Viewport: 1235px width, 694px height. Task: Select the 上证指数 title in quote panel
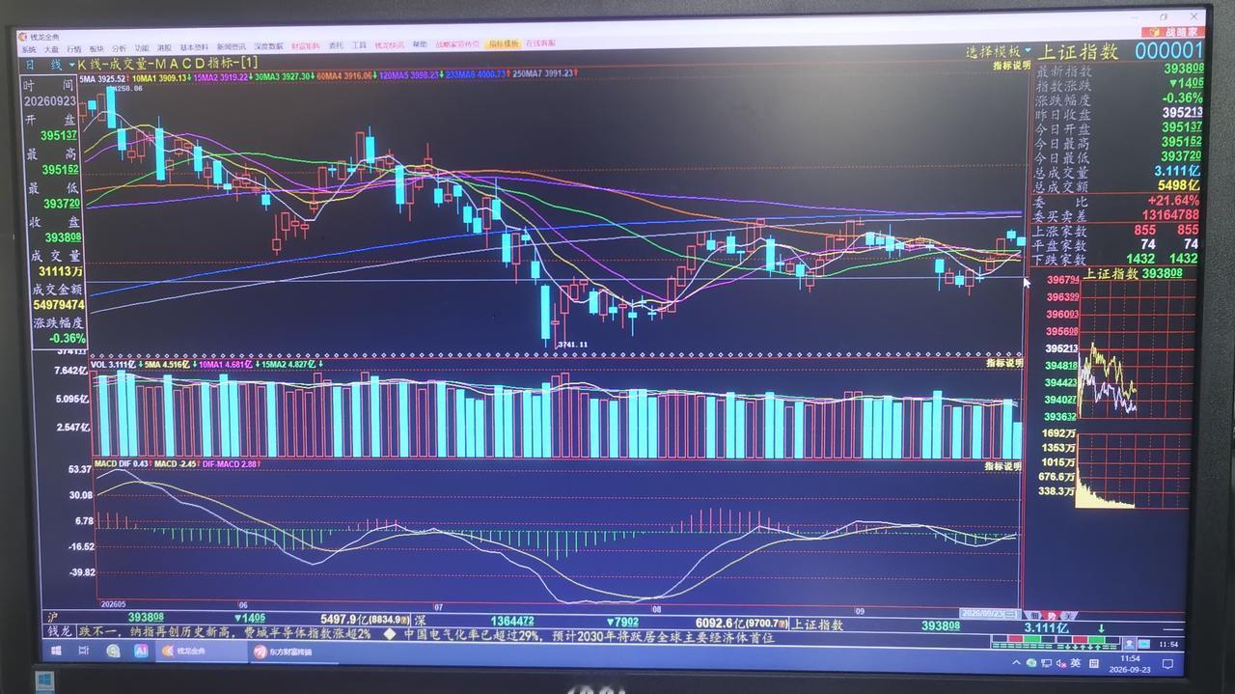click(1078, 51)
